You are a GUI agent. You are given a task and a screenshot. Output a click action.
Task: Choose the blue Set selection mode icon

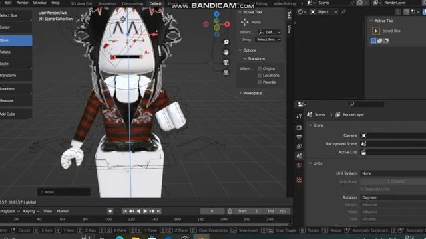coord(373,40)
